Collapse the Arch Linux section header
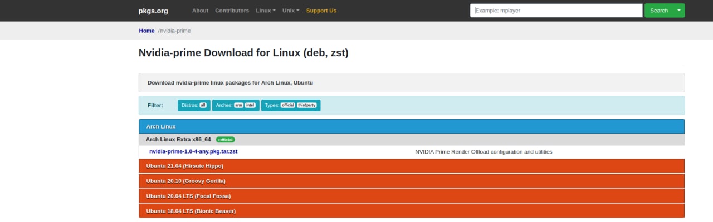713x222 pixels. pos(412,126)
